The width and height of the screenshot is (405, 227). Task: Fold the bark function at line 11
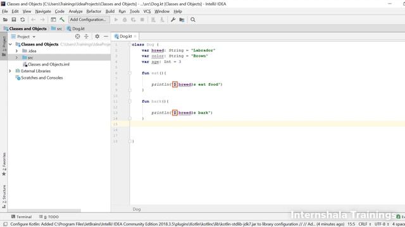point(130,102)
